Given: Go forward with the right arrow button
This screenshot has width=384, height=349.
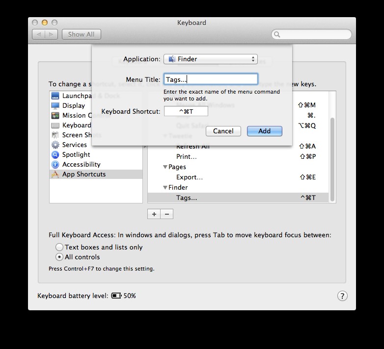Looking at the screenshot, I should 51,34.
